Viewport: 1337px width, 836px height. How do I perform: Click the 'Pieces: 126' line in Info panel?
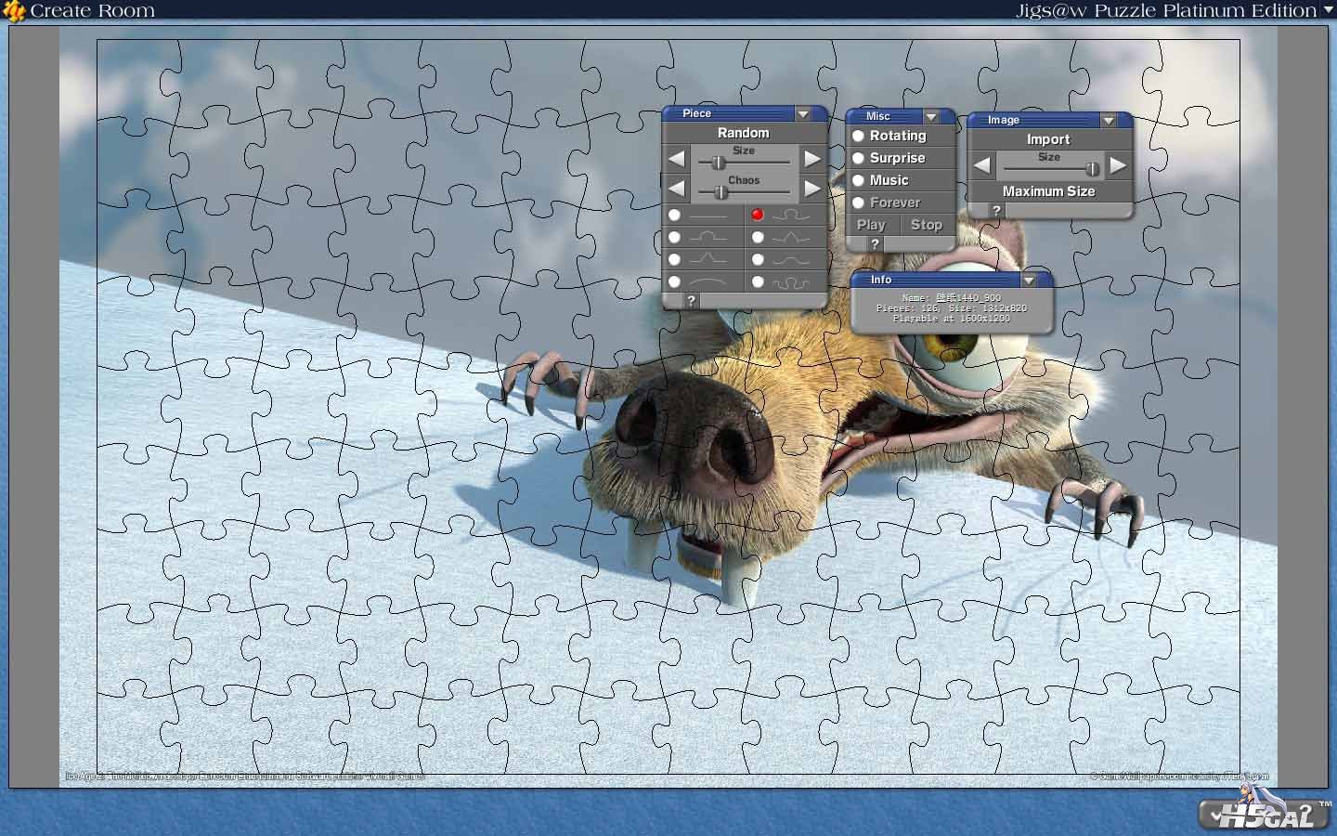pos(952,308)
